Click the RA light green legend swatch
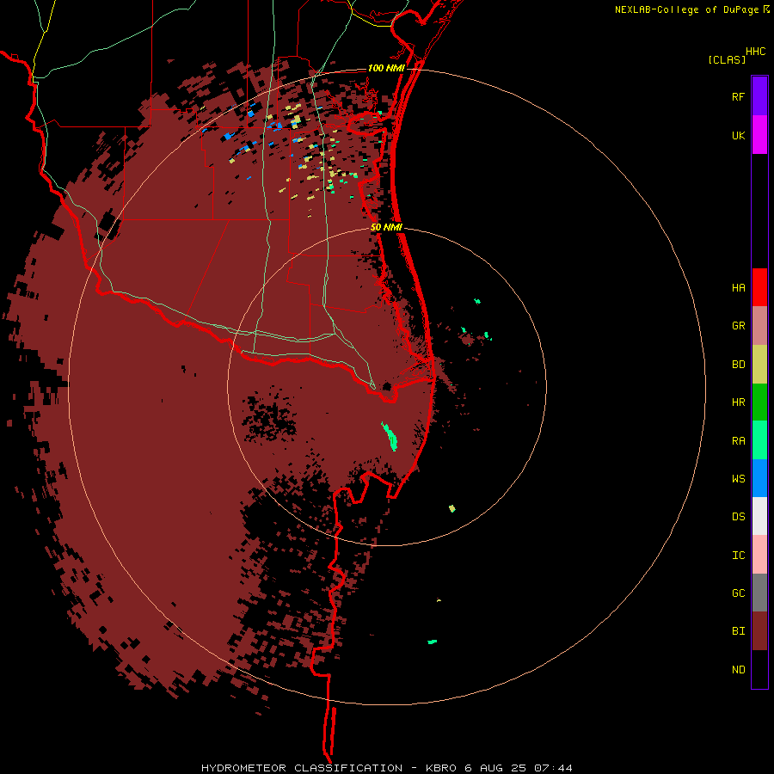 click(x=759, y=440)
